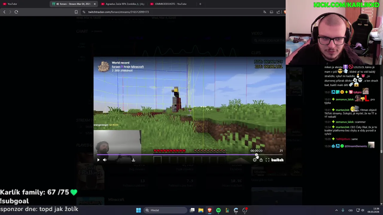383x215 pixels.
Task: Select the forsen stream tab
Action: 73,4
